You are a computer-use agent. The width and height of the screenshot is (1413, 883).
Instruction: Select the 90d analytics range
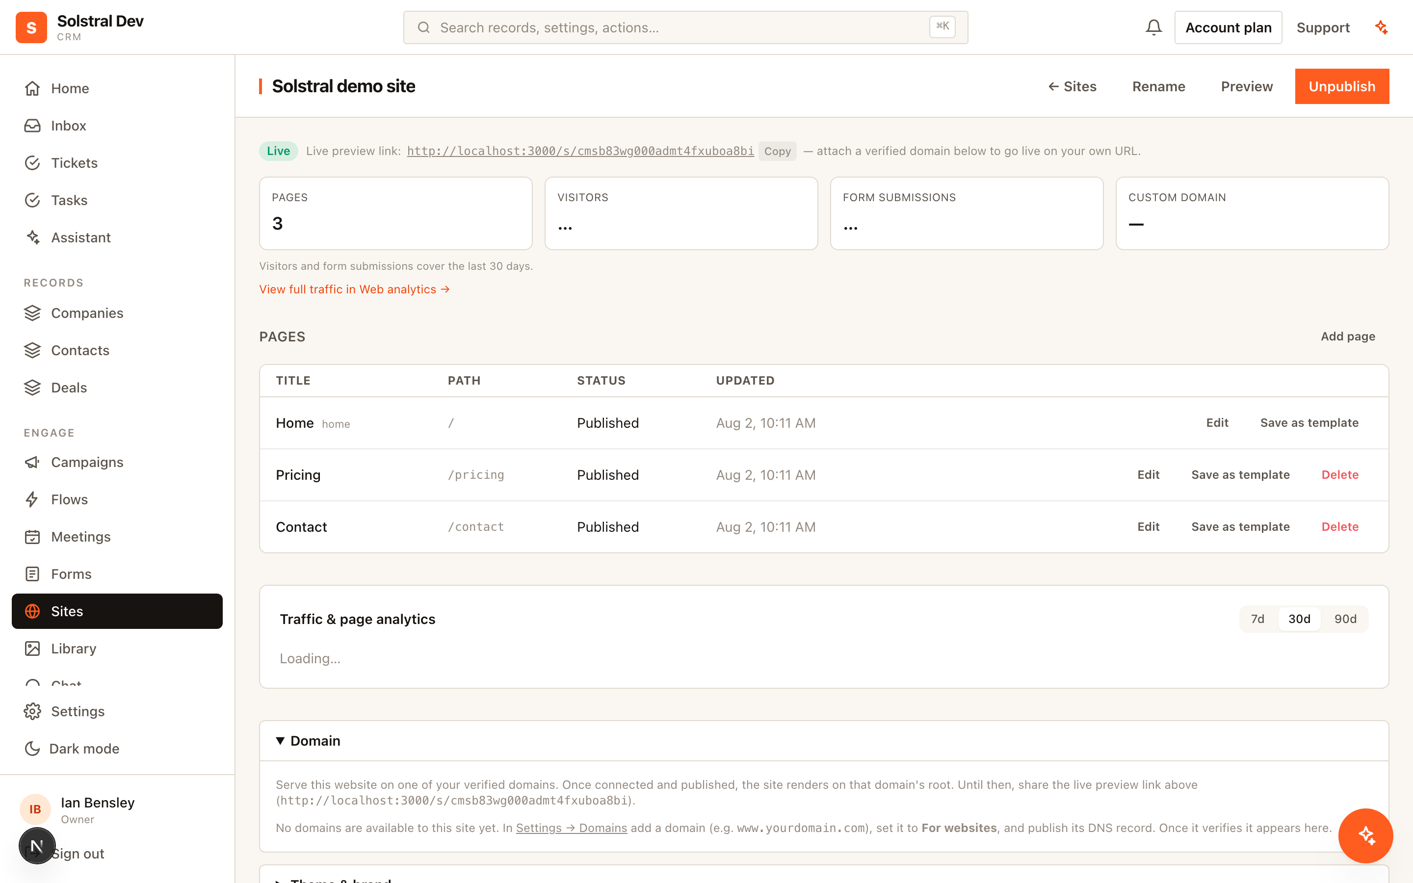(x=1345, y=619)
